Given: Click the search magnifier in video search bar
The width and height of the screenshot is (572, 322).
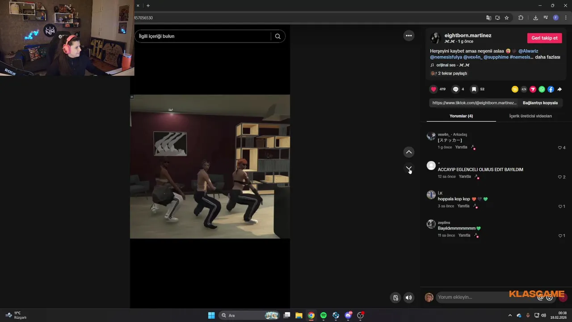Looking at the screenshot, I should 278,36.
